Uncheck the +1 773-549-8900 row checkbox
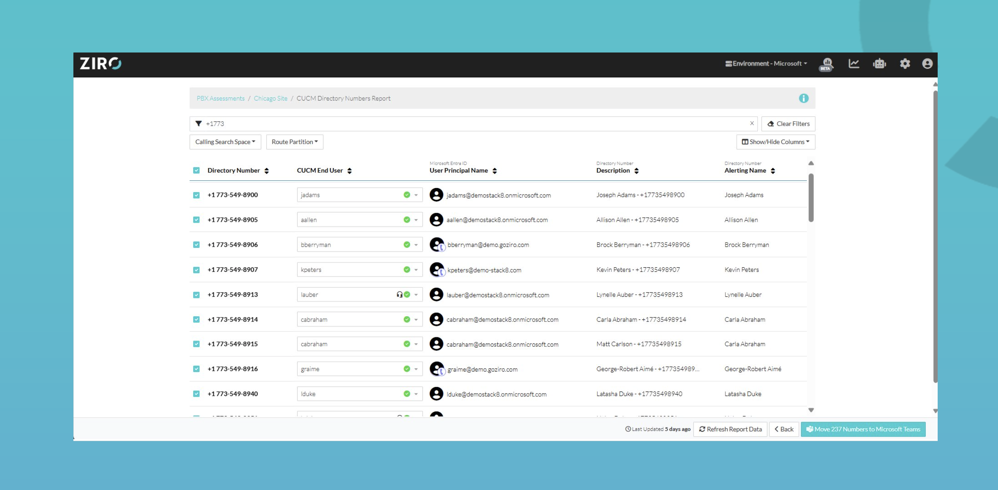Screen dimensions: 998x490 pos(197,195)
